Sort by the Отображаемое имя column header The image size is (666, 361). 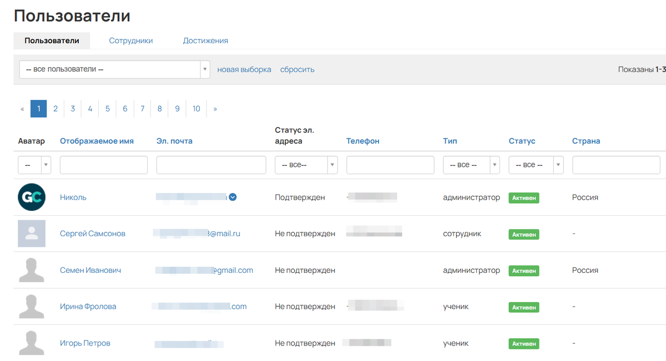[x=97, y=141]
